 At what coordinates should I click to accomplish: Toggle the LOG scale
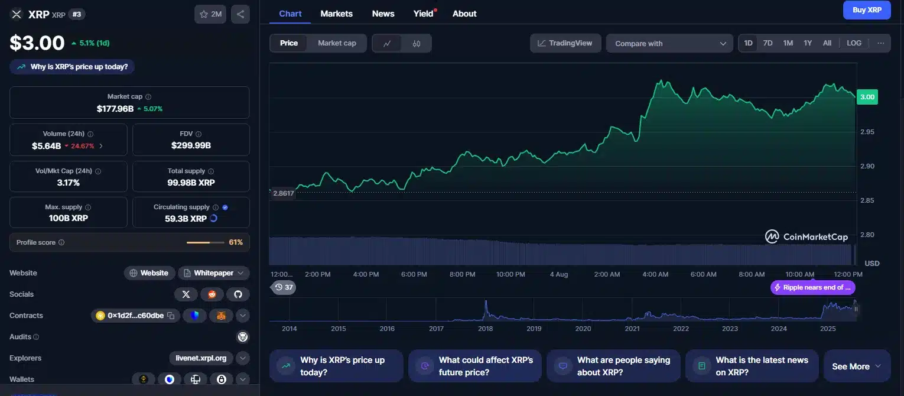[854, 43]
